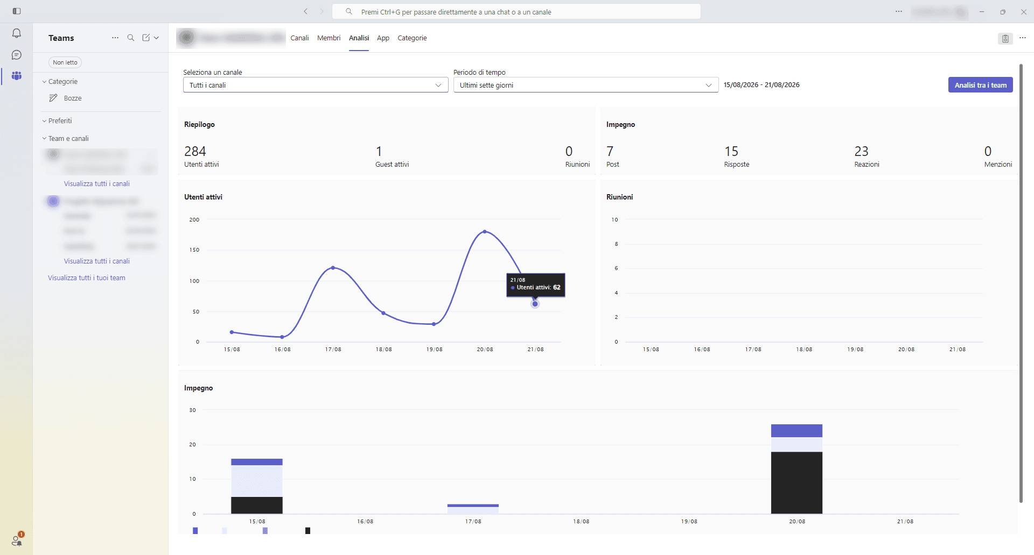Open the Tutti i canali dropdown

(x=316, y=85)
